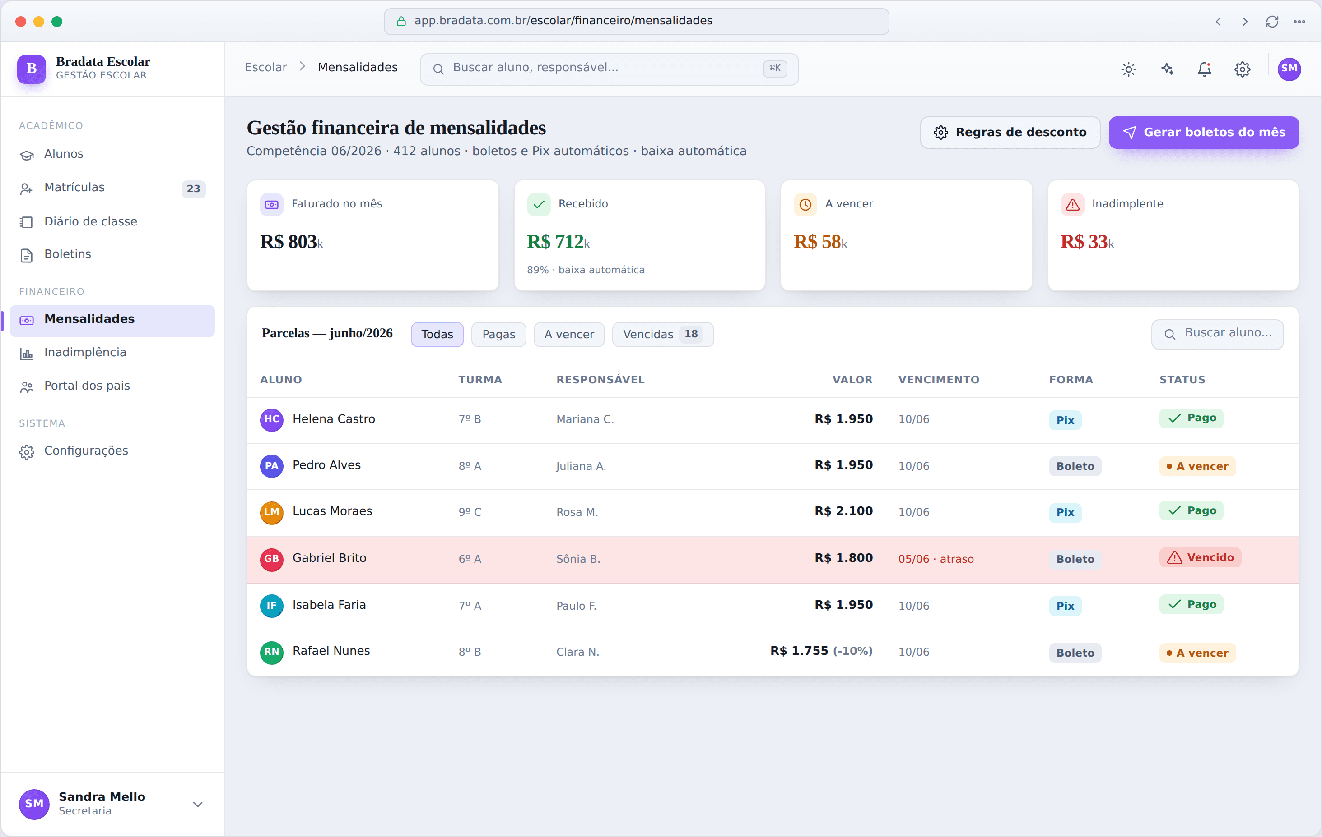The width and height of the screenshot is (1322, 837).
Task: Select the Todas filter tab
Action: click(437, 335)
